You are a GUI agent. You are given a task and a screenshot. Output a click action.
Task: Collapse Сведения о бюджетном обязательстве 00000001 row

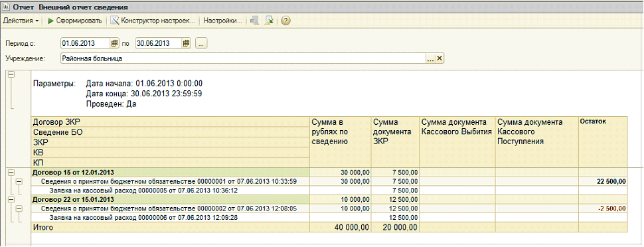coord(19,181)
